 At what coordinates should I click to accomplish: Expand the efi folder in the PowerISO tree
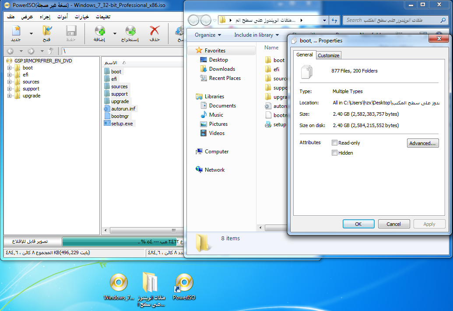pyautogui.click(x=10, y=75)
